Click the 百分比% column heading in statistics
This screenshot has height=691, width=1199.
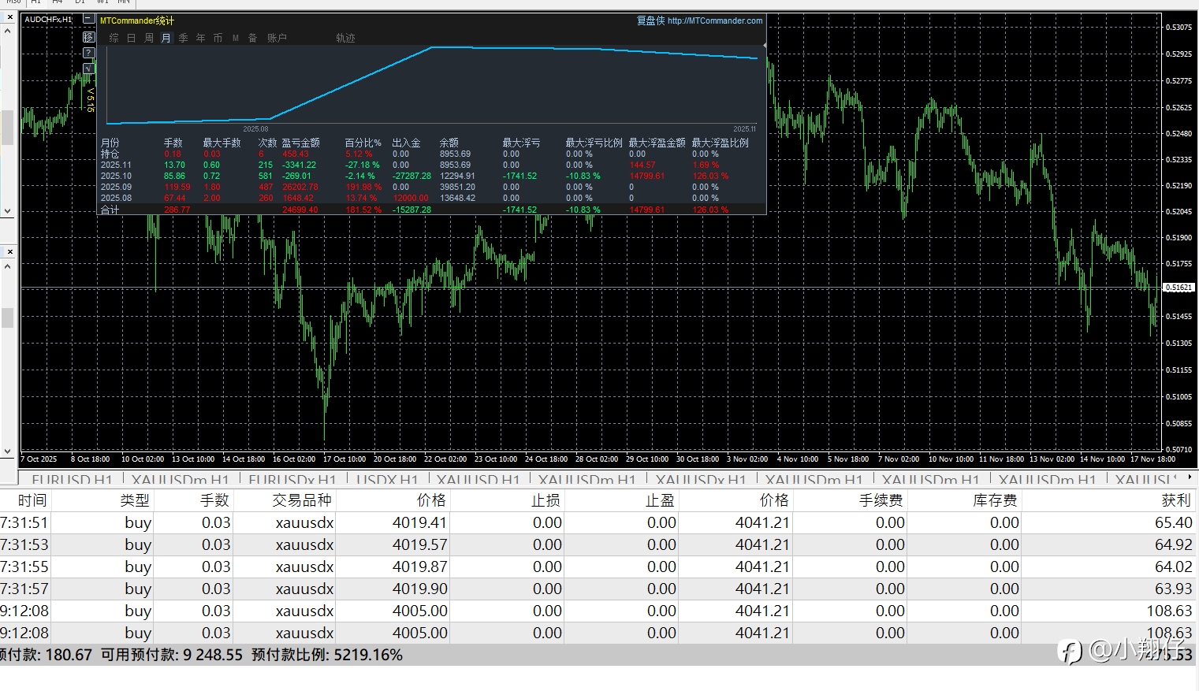coord(363,143)
